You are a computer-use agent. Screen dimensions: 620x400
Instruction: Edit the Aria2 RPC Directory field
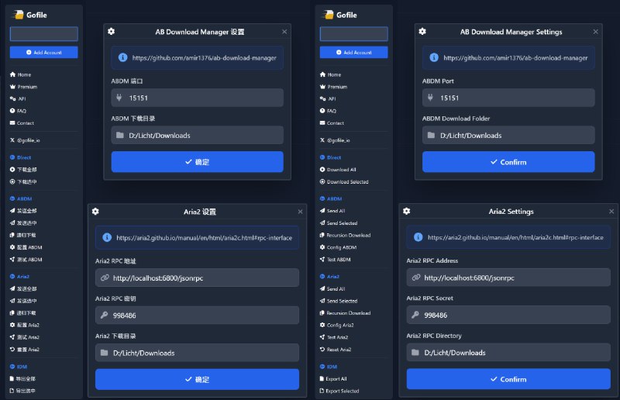point(508,353)
